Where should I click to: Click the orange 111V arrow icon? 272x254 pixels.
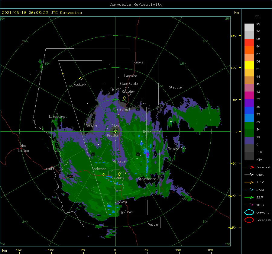pyautogui.click(x=249, y=182)
